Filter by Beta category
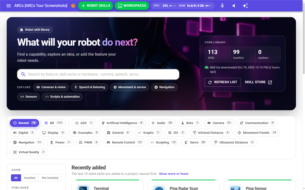Viewport: 305px width, 190px height. click(x=190, y=123)
